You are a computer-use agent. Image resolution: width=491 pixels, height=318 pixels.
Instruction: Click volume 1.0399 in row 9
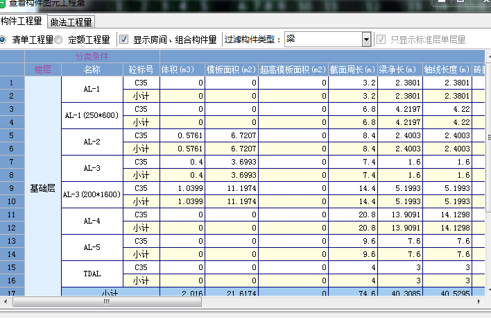click(182, 188)
